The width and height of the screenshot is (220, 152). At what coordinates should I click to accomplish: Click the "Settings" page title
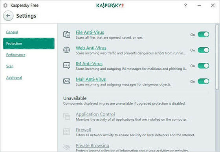(x=26, y=16)
